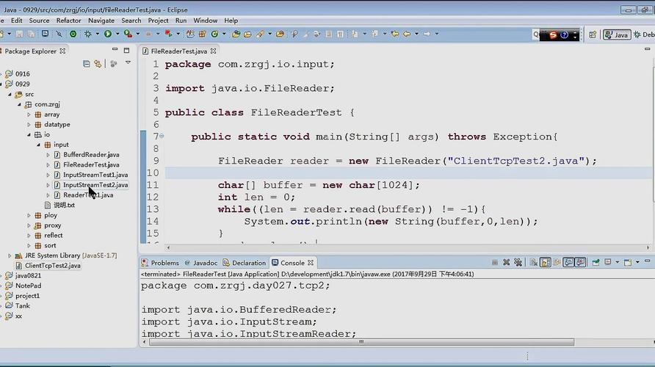Image resolution: width=655 pixels, height=367 pixels.
Task: Open the Refactor menu
Action: click(x=68, y=21)
